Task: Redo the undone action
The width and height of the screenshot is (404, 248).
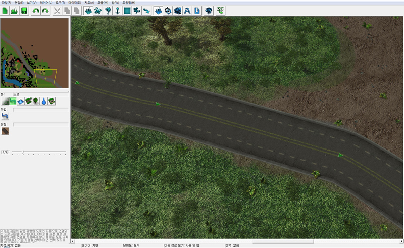Action: pyautogui.click(x=45, y=11)
